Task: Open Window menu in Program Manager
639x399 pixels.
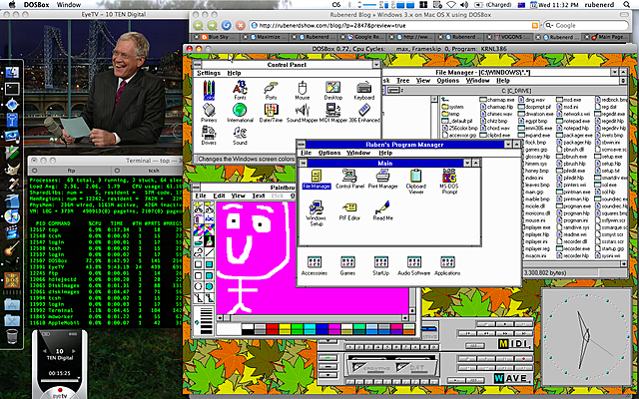Action: (358, 153)
